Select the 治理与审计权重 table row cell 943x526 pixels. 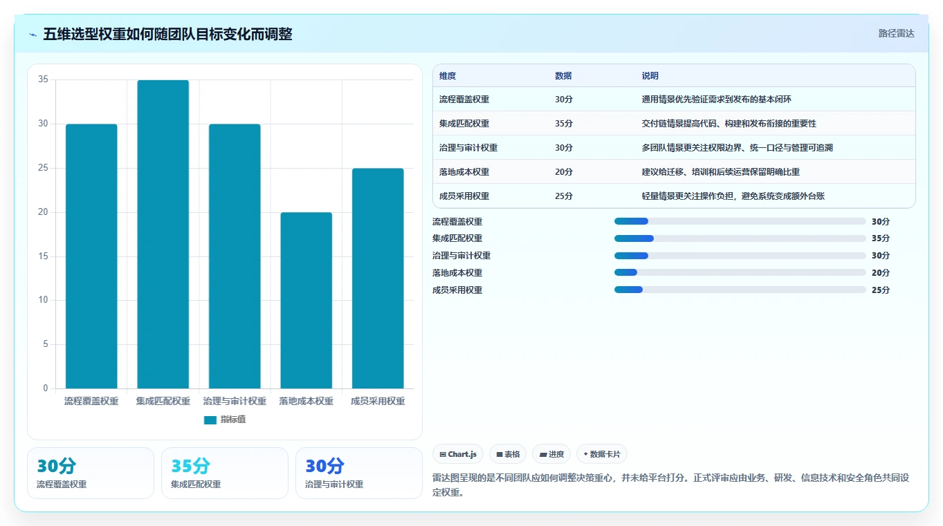[x=468, y=148]
